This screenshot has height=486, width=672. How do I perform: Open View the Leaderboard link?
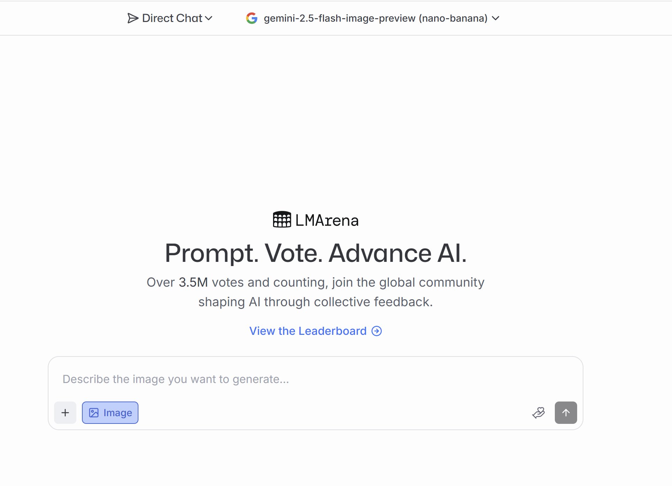(316, 331)
